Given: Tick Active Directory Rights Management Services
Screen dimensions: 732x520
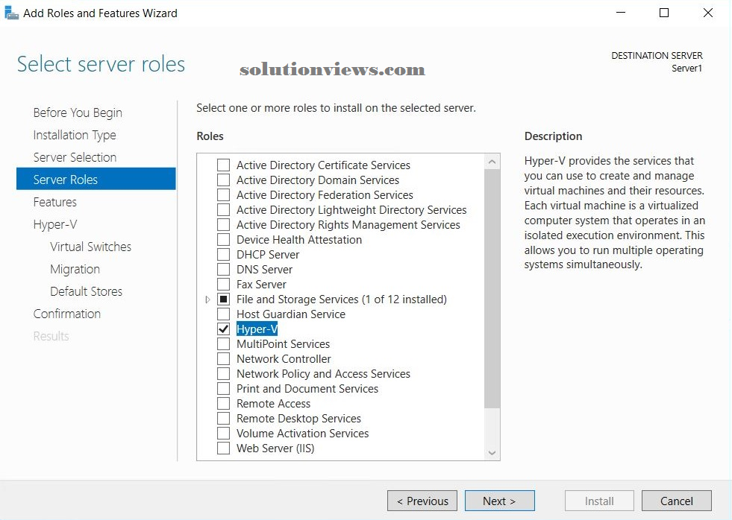Looking at the screenshot, I should coord(224,224).
